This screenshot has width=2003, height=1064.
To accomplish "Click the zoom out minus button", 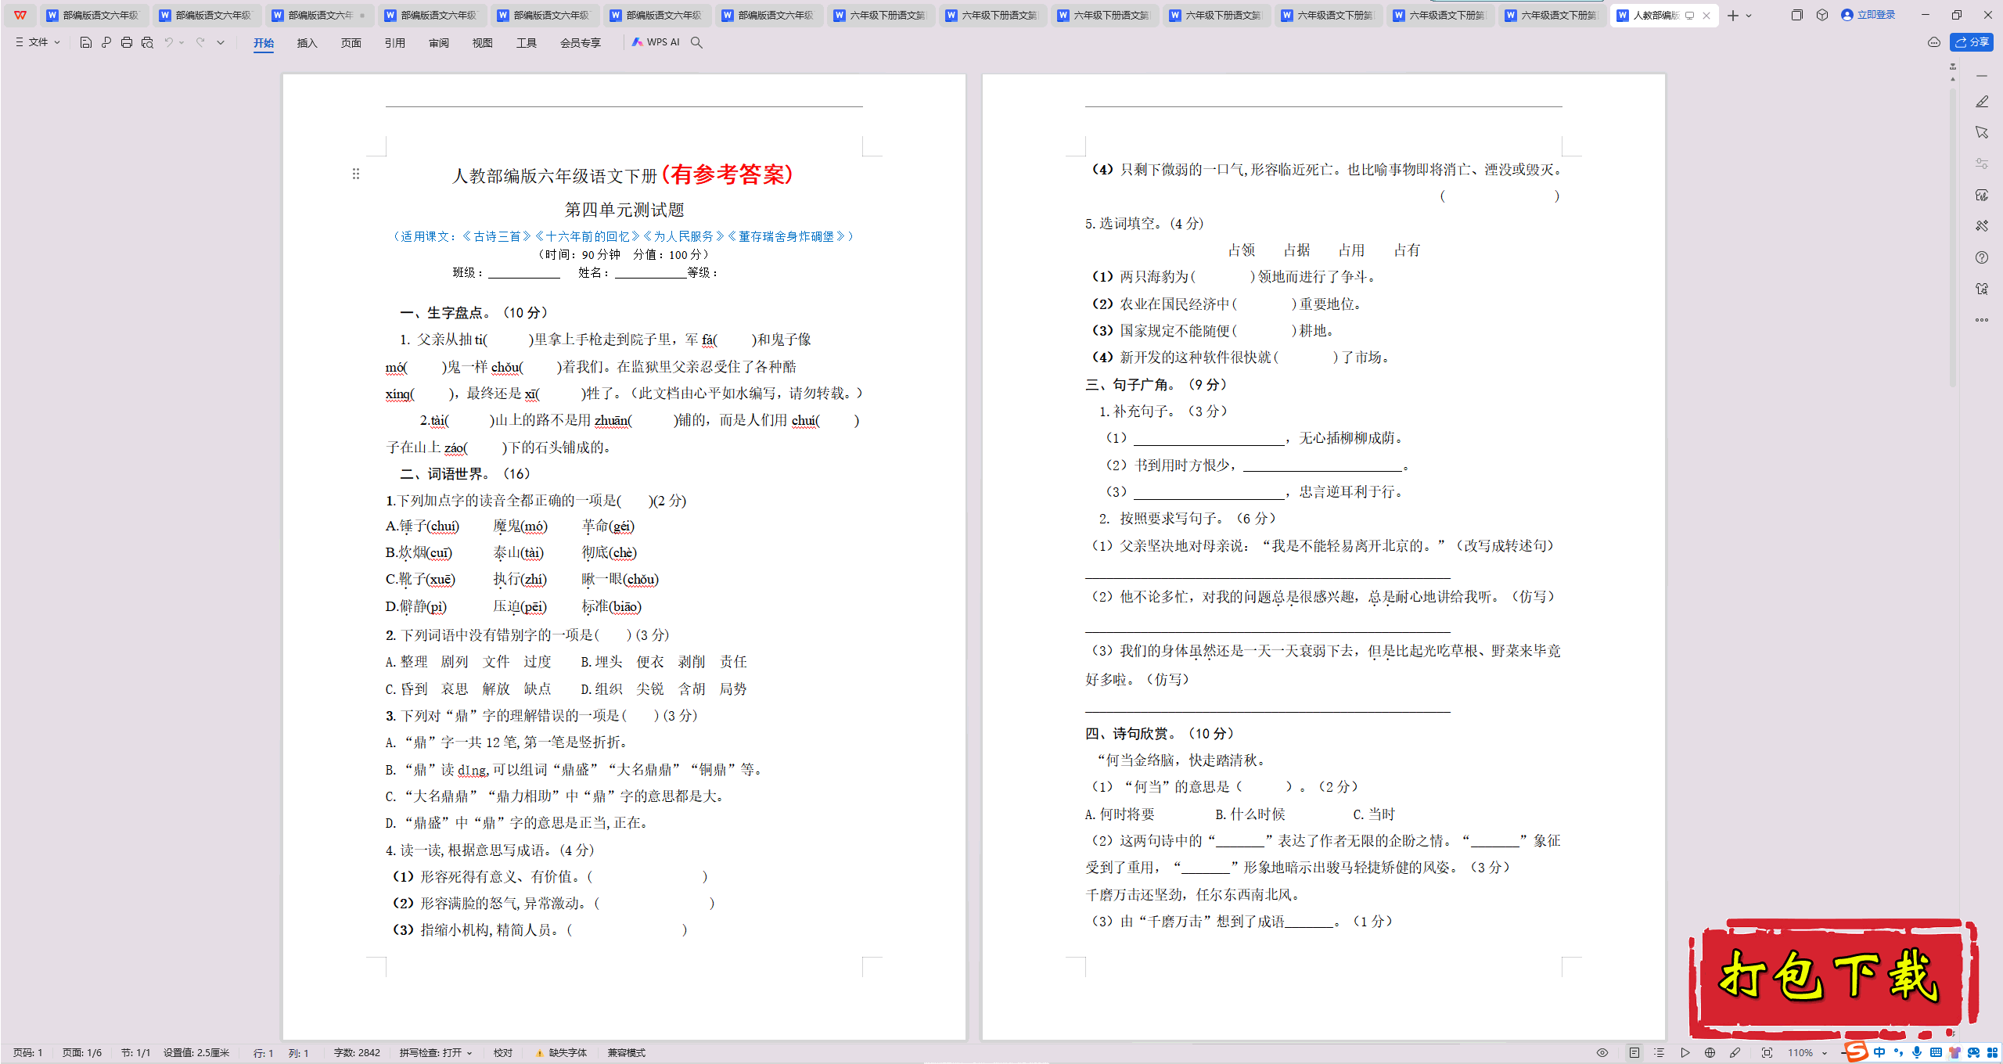I will click(x=1843, y=1053).
